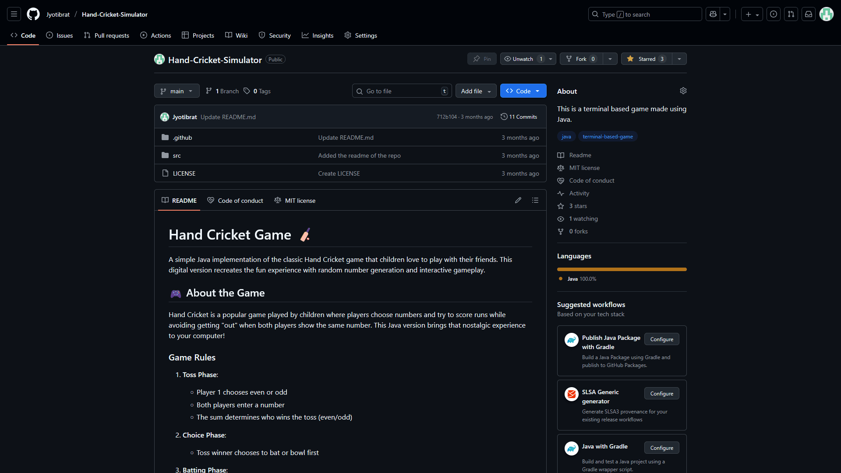Open pull requests icon in header

click(x=791, y=14)
